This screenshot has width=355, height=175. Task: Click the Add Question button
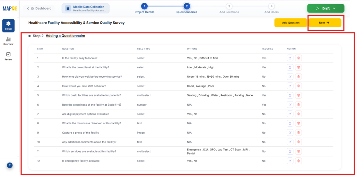291,23
